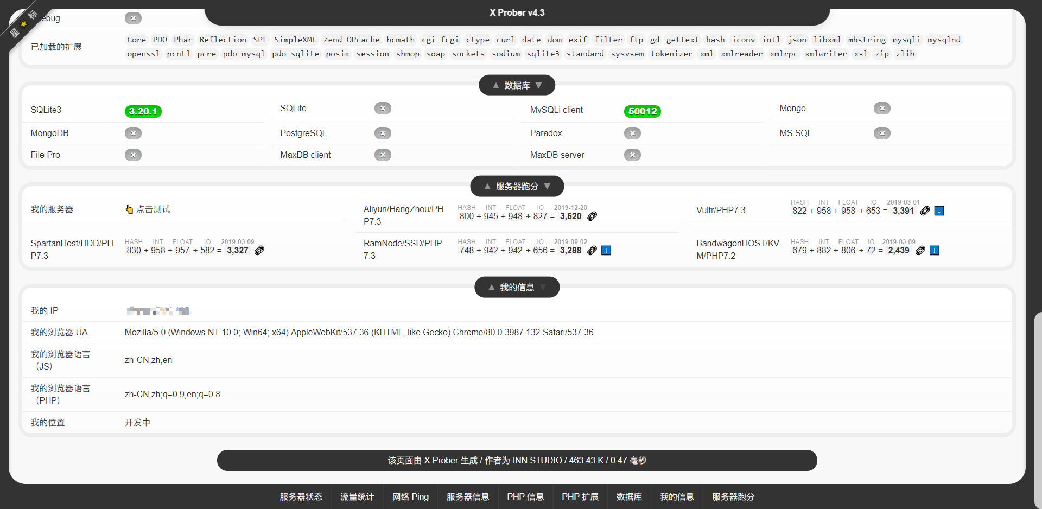This screenshot has width=1042, height=509.
Task: Select PHP 扩展 in bottom navigation
Action: coord(580,497)
